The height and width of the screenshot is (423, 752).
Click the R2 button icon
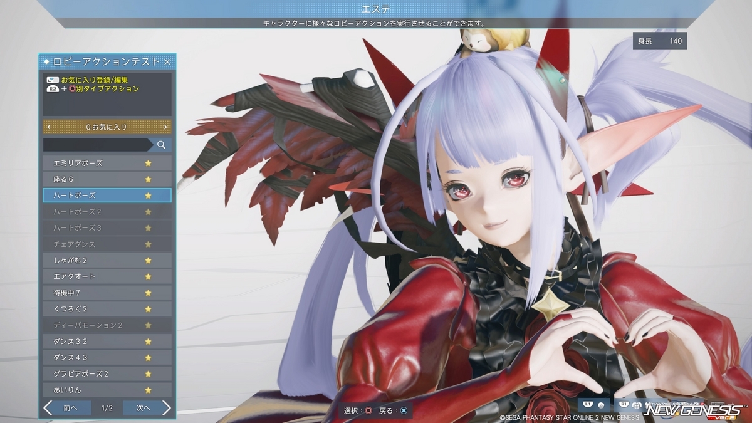(x=53, y=89)
